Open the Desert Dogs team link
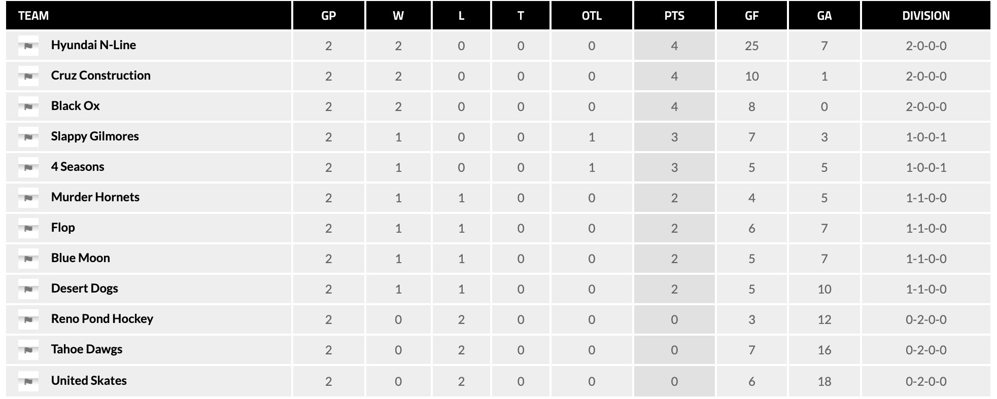This screenshot has height=399, width=997. point(84,288)
